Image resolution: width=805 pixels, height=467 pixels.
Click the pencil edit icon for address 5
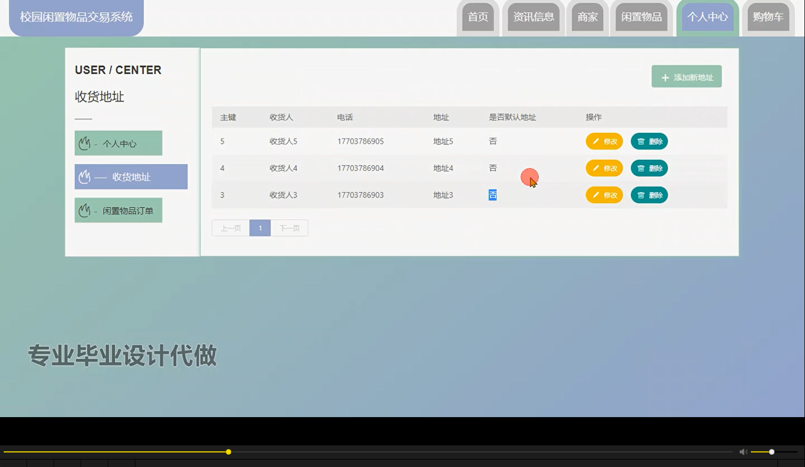pos(595,141)
